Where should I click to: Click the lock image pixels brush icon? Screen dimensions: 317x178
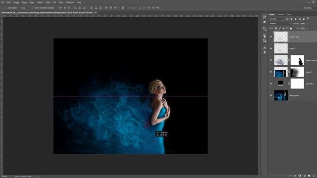[x=279, y=28]
